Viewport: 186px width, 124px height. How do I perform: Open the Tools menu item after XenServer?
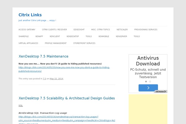pos(137,37)
